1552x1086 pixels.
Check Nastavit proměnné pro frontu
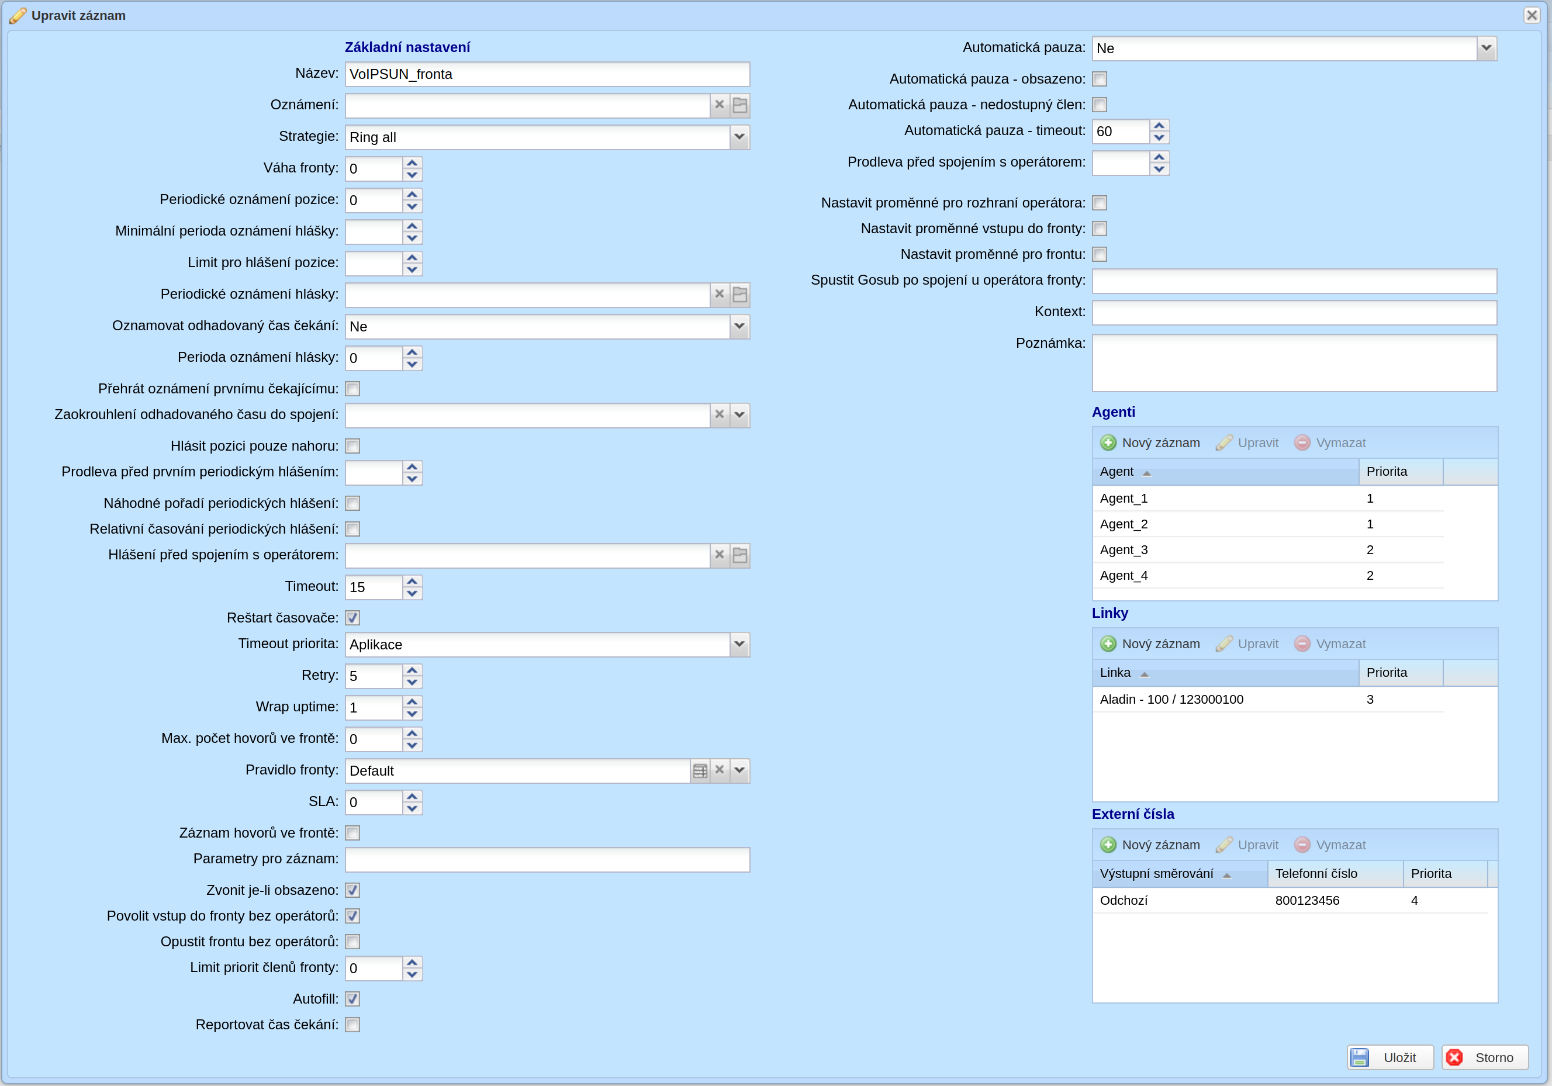(1100, 254)
